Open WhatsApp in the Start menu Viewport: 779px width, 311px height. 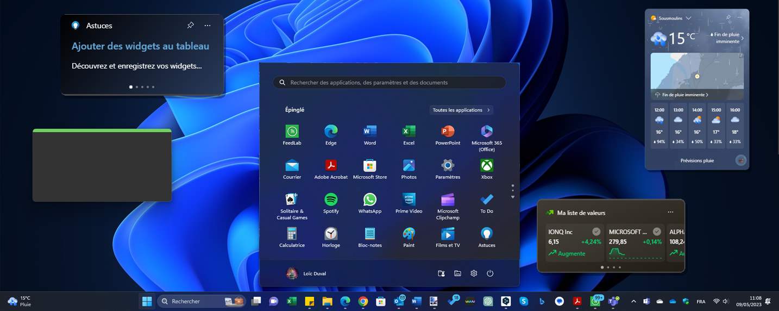[x=370, y=203]
